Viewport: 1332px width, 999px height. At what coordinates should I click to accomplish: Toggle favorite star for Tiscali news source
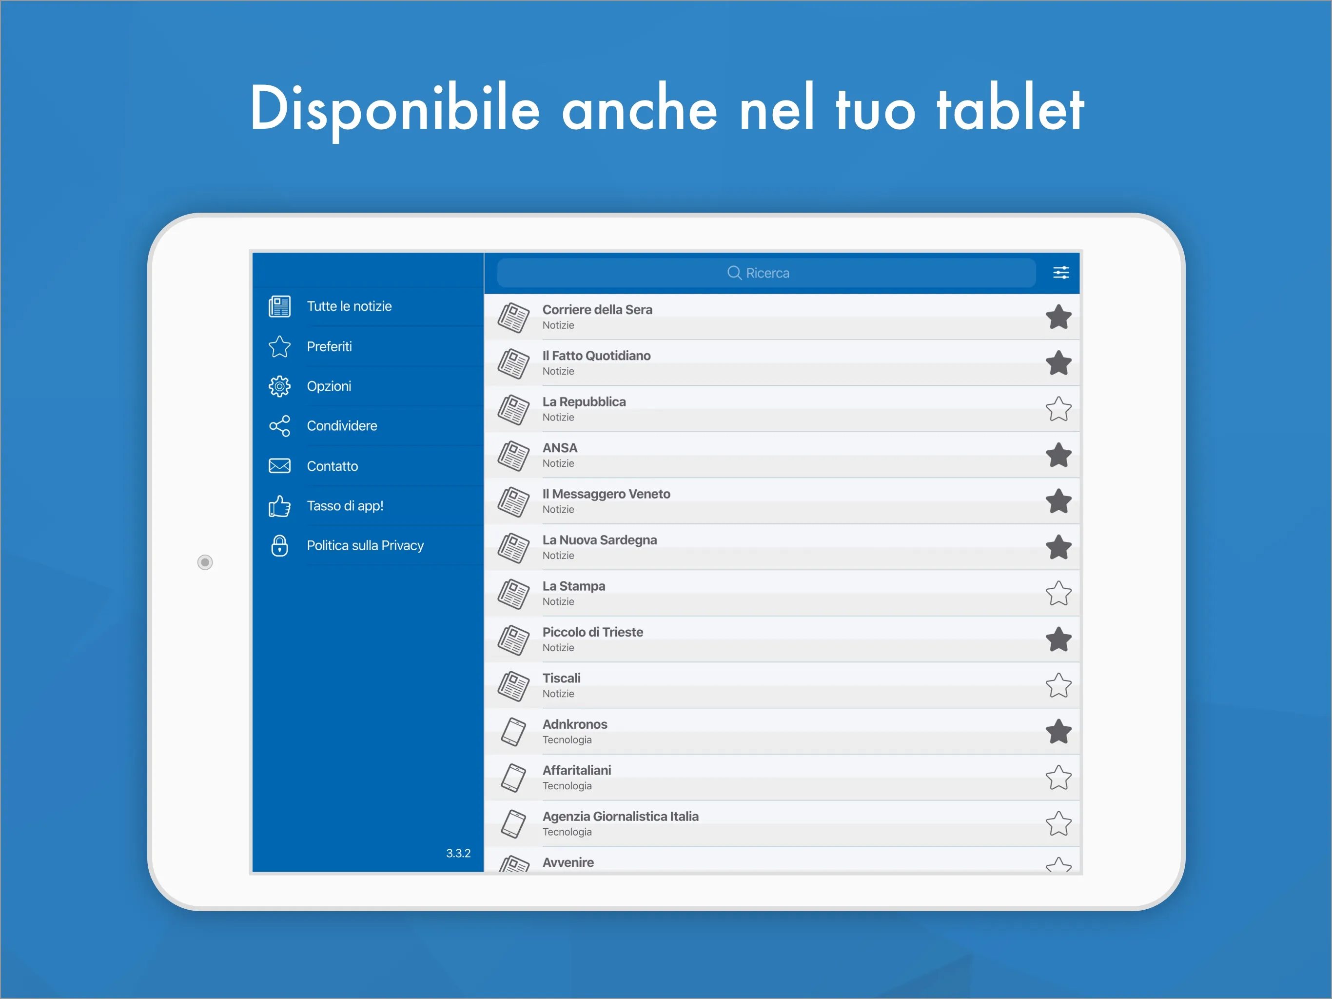pos(1058,684)
